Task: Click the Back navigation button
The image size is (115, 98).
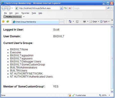Action: [x=4, y=8]
